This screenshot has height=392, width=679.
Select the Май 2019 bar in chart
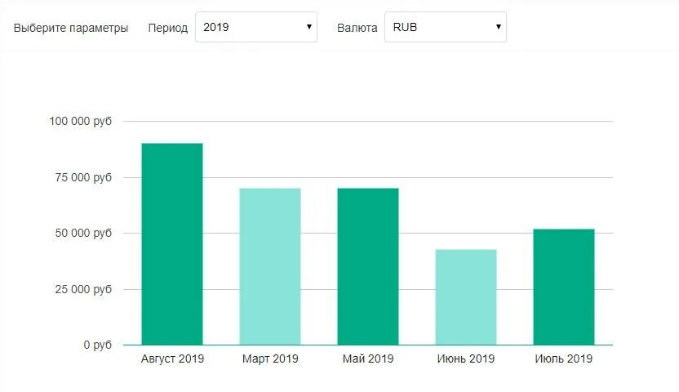click(367, 266)
